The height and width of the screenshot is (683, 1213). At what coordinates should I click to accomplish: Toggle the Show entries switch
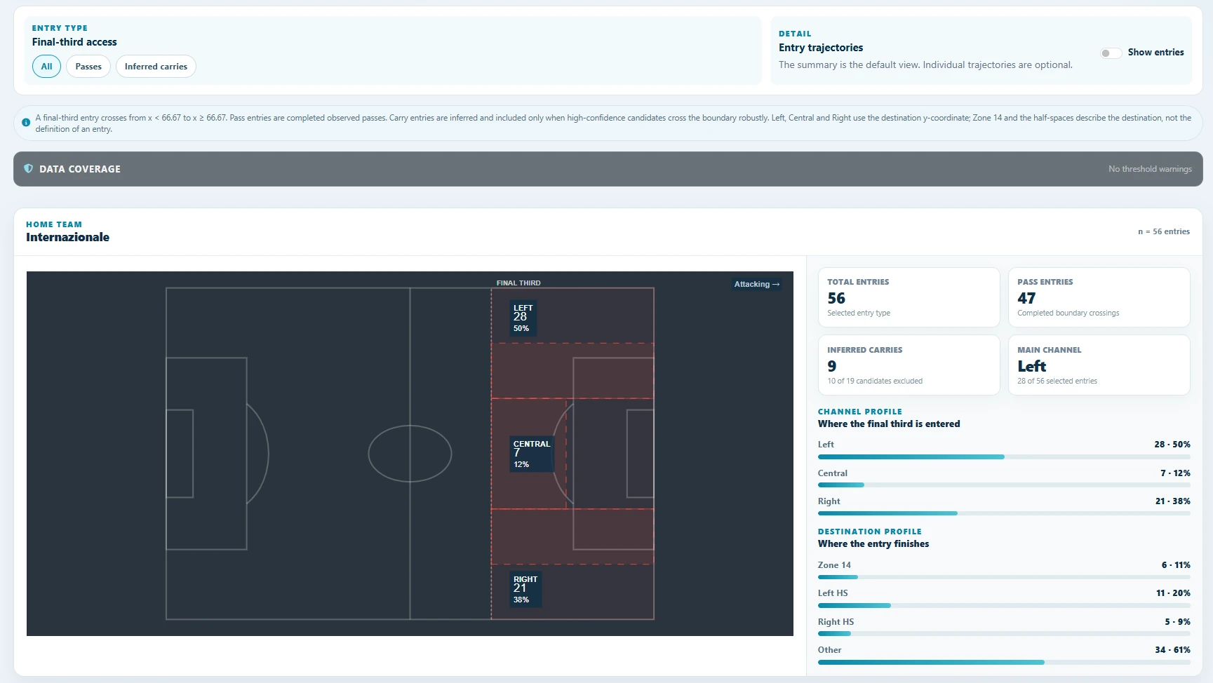pyautogui.click(x=1111, y=53)
